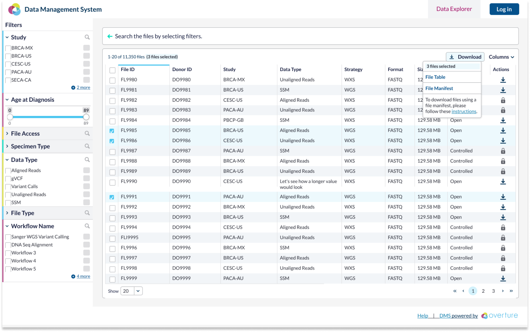Click the lock icon for FL9987
Viewport: 530px width, 332px height.
click(x=503, y=151)
